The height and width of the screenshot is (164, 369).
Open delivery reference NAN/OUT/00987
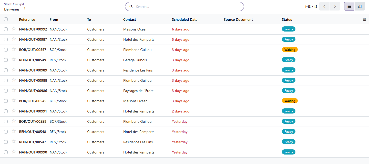click(33, 39)
